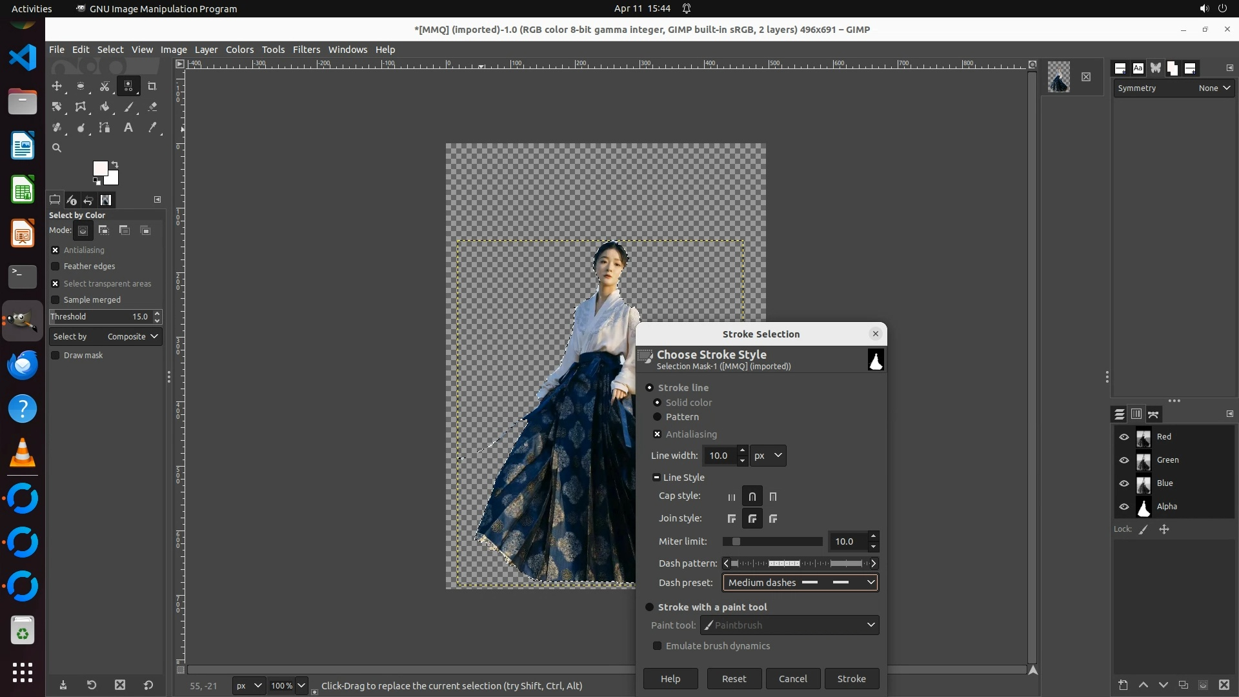
Task: Enable the Feather edges checkbox
Action: click(55, 267)
